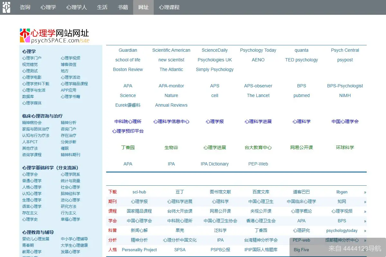Image resolution: width=386 pixels, height=257 pixels.
Task: Open the 生活 menu item
Action: [x=102, y=7]
